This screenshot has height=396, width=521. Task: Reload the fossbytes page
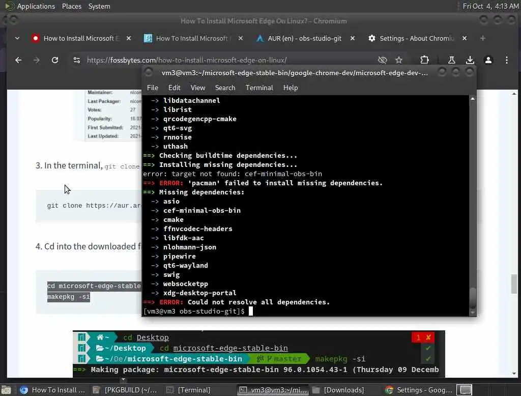[x=55, y=60]
